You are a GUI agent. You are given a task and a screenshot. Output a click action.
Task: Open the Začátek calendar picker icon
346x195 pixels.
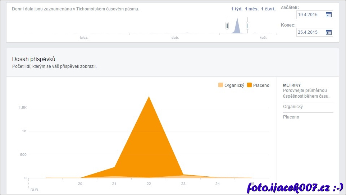coord(328,15)
